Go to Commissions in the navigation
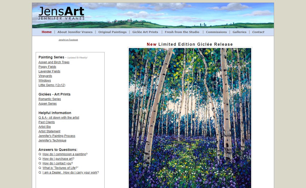 (216, 32)
